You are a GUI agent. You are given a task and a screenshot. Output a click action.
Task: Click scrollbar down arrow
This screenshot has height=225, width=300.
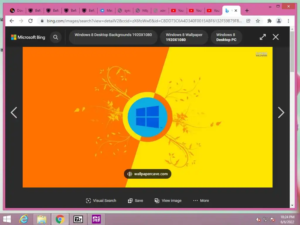292,205
